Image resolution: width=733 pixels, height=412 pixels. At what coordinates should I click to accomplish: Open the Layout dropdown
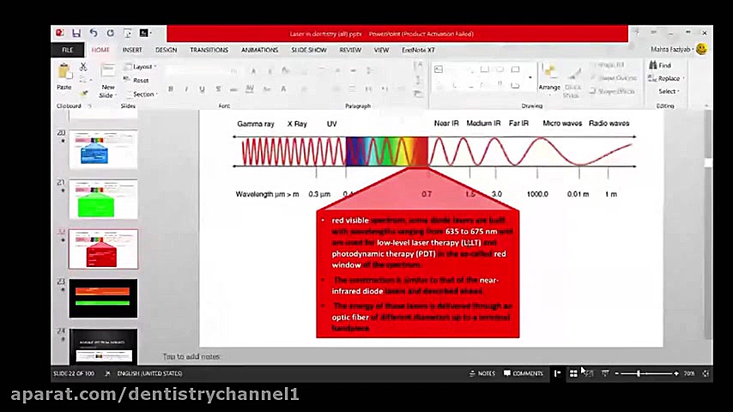coord(142,66)
